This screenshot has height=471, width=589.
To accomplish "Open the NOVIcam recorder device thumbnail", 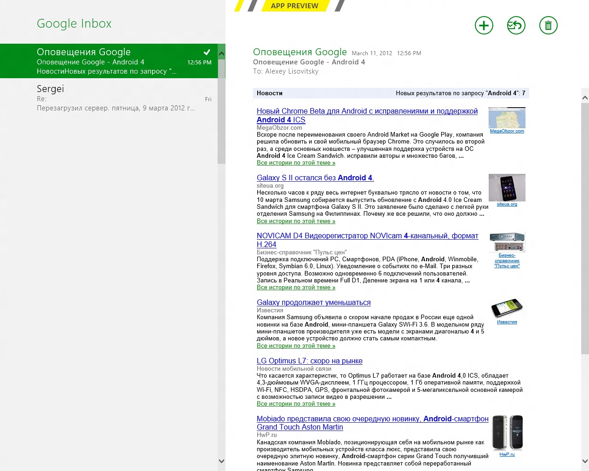I will (507, 242).
